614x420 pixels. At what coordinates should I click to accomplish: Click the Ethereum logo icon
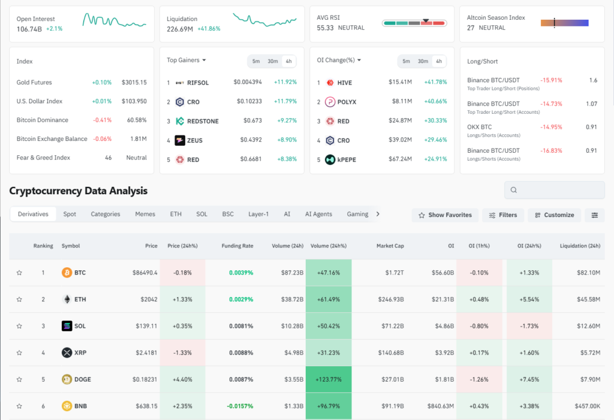(67, 300)
